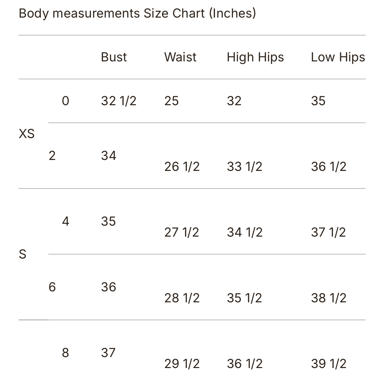Click the 32 1/2 bust value
379x377 pixels.
coord(119,101)
